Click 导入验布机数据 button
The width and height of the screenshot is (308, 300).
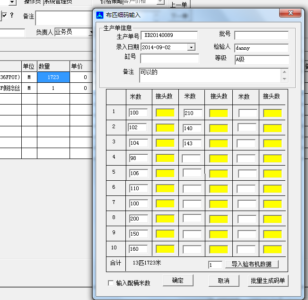(252, 264)
